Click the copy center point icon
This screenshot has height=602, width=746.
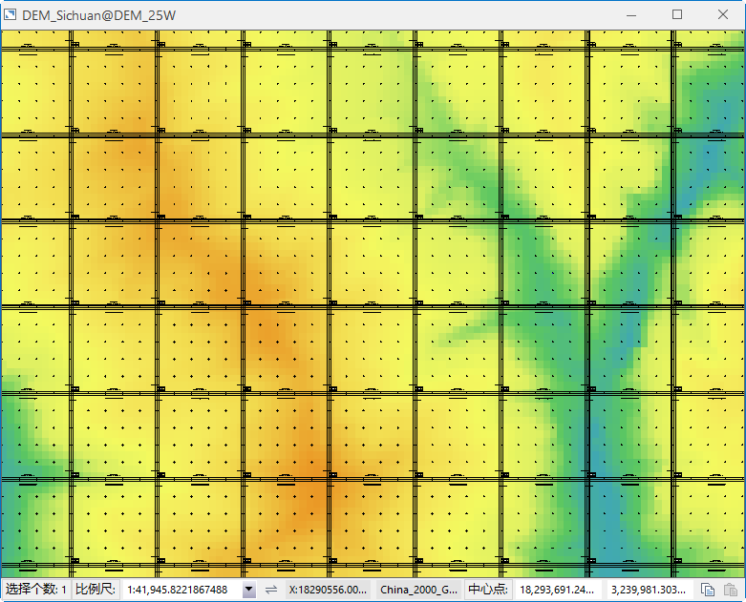point(708,591)
